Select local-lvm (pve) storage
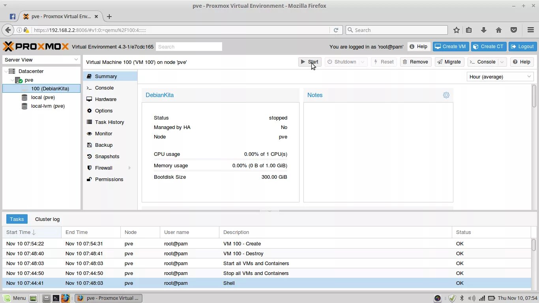This screenshot has width=539, height=303. pos(48,106)
